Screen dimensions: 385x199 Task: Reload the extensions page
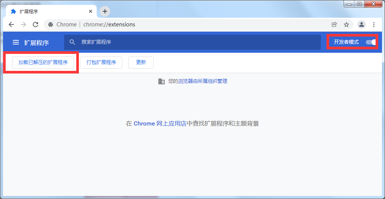coord(35,24)
